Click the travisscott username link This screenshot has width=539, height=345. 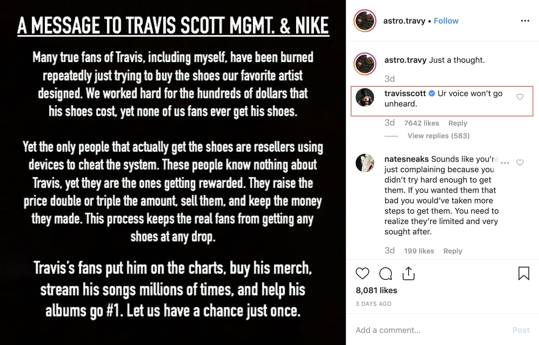(405, 94)
